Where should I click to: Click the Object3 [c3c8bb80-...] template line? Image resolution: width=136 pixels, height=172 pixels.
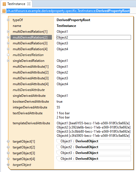click(x=94, y=131)
